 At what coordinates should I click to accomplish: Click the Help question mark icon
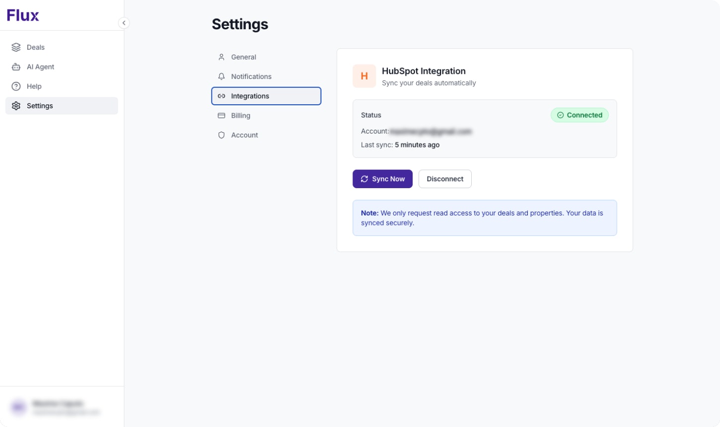pos(16,86)
